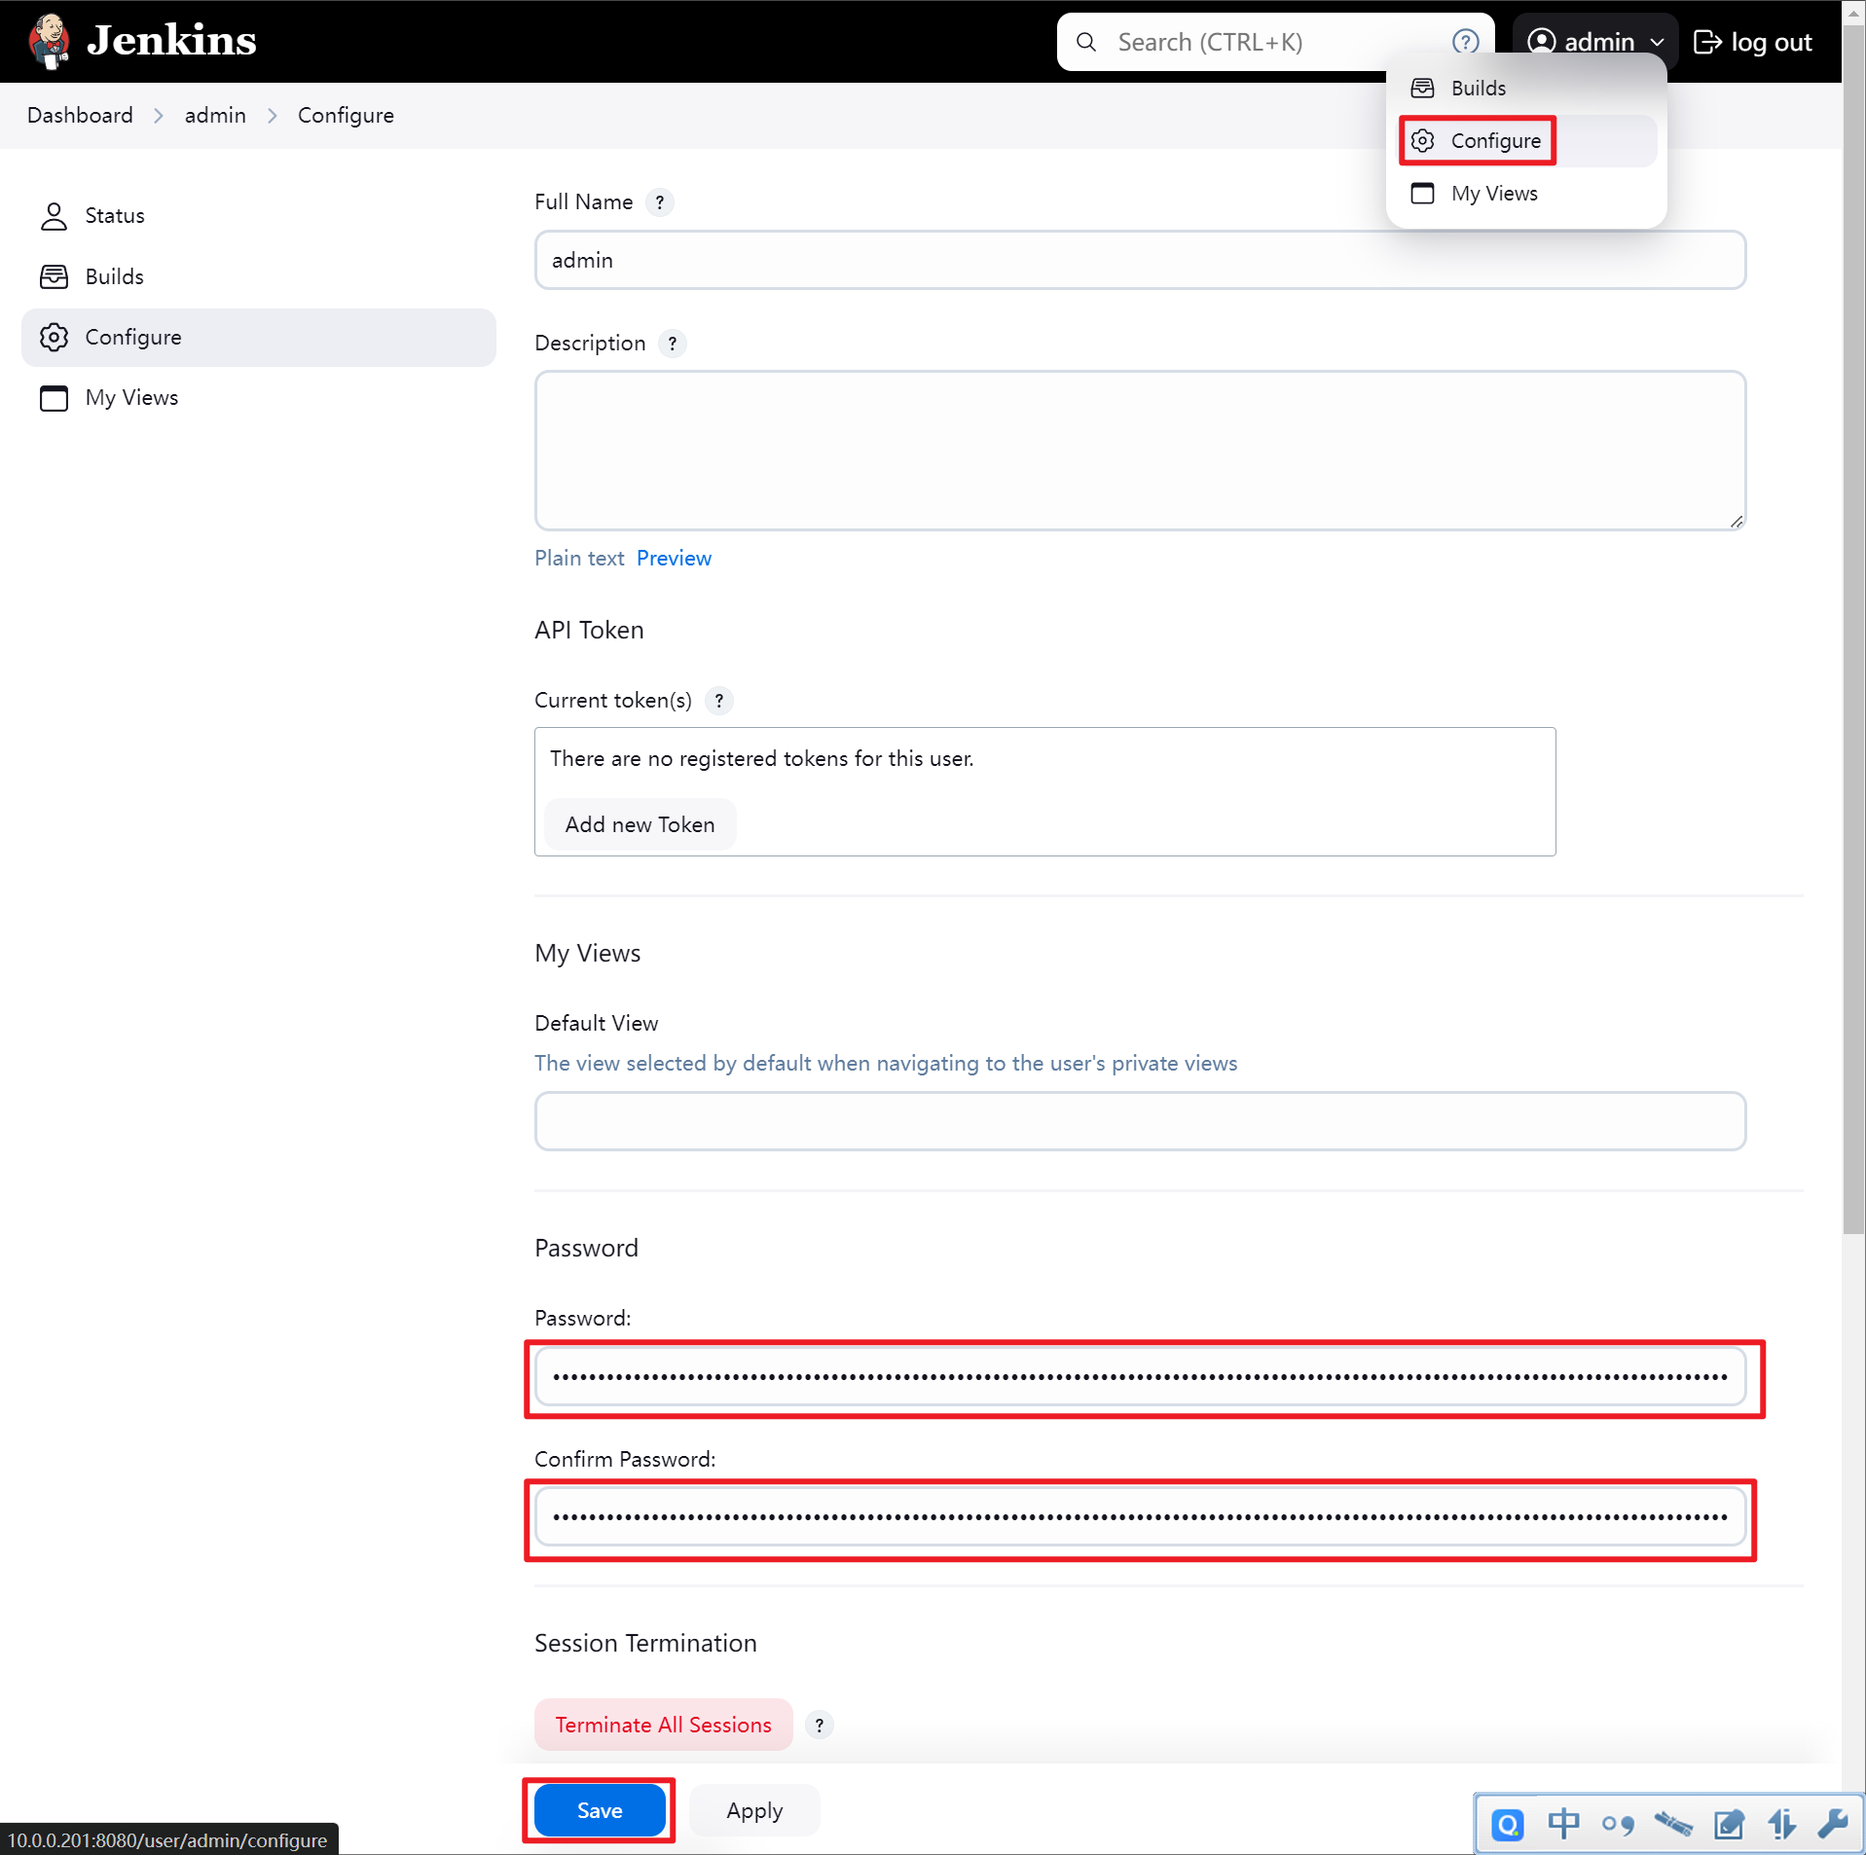Click the Save button
The width and height of the screenshot is (1866, 1855).
coord(600,1810)
